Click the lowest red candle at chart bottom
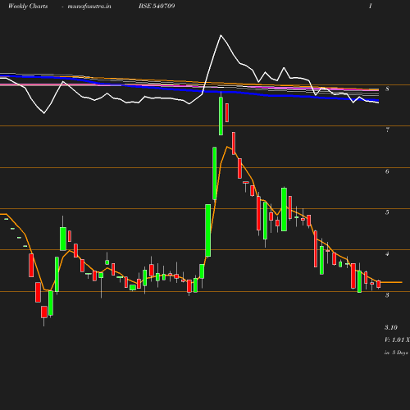The width and height of the screenshot is (410, 410). pyautogui.click(x=43, y=312)
